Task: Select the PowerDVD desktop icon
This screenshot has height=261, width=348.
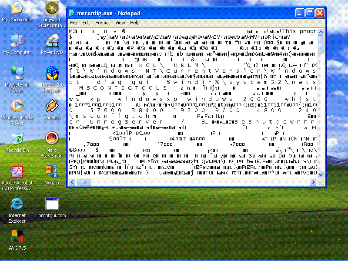Action: pyautogui.click(x=52, y=44)
